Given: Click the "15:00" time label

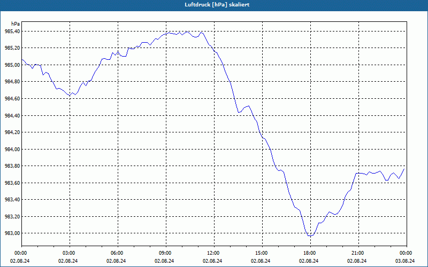Looking at the screenshot, I should [x=261, y=253].
